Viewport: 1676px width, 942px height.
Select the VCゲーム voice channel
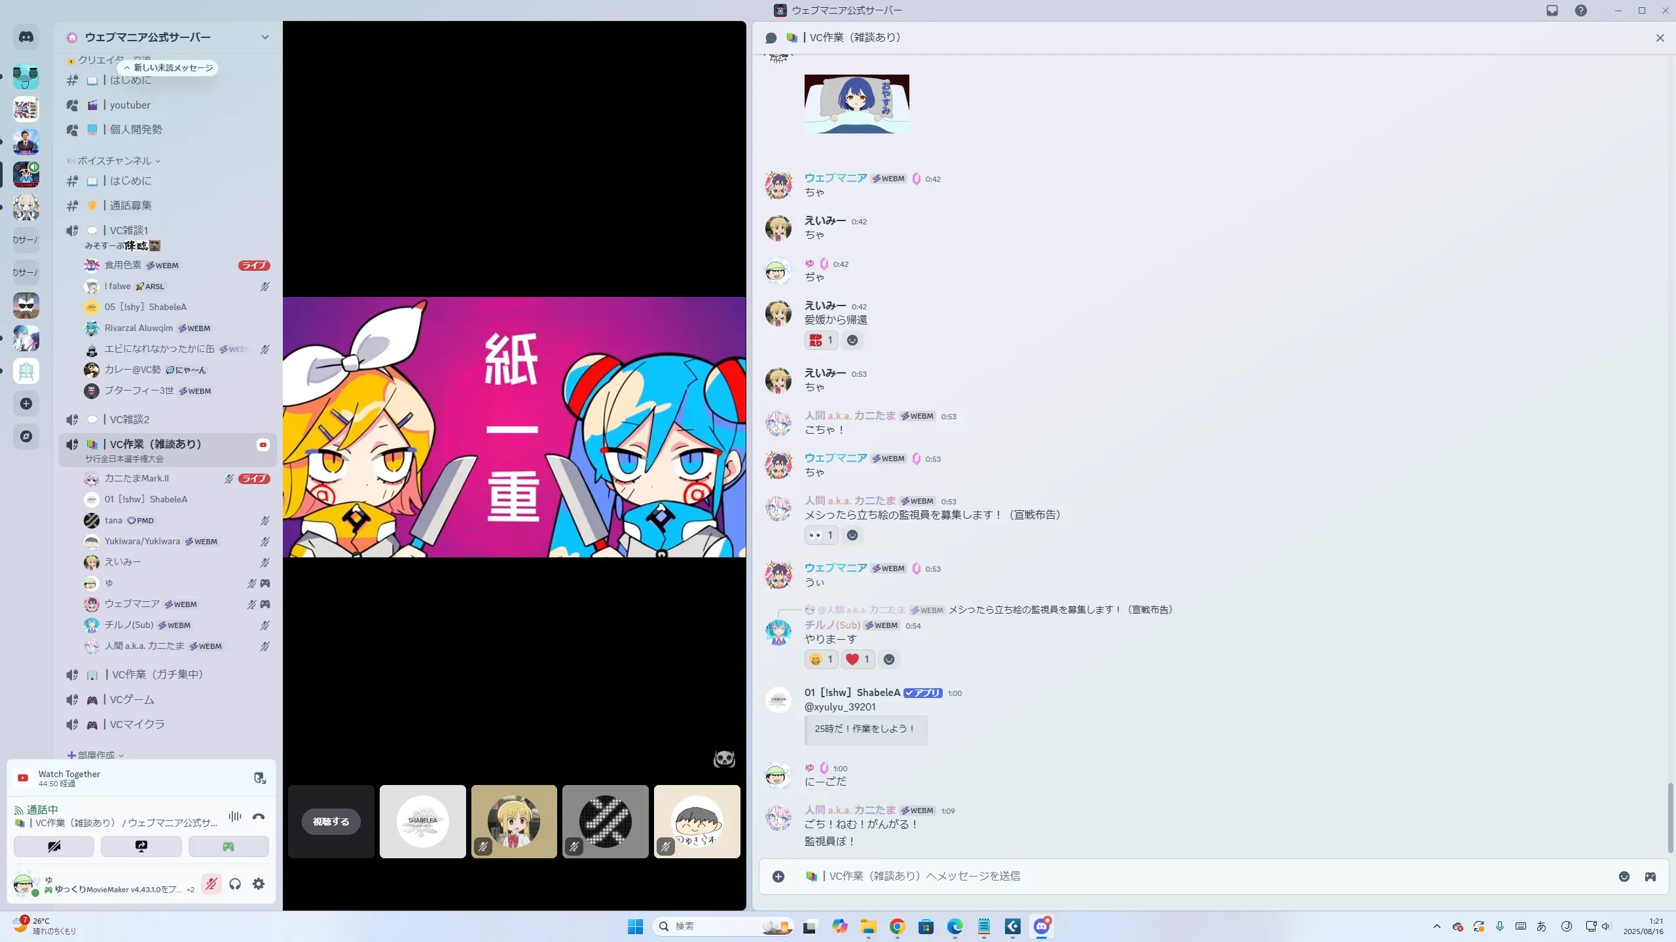[x=132, y=699]
